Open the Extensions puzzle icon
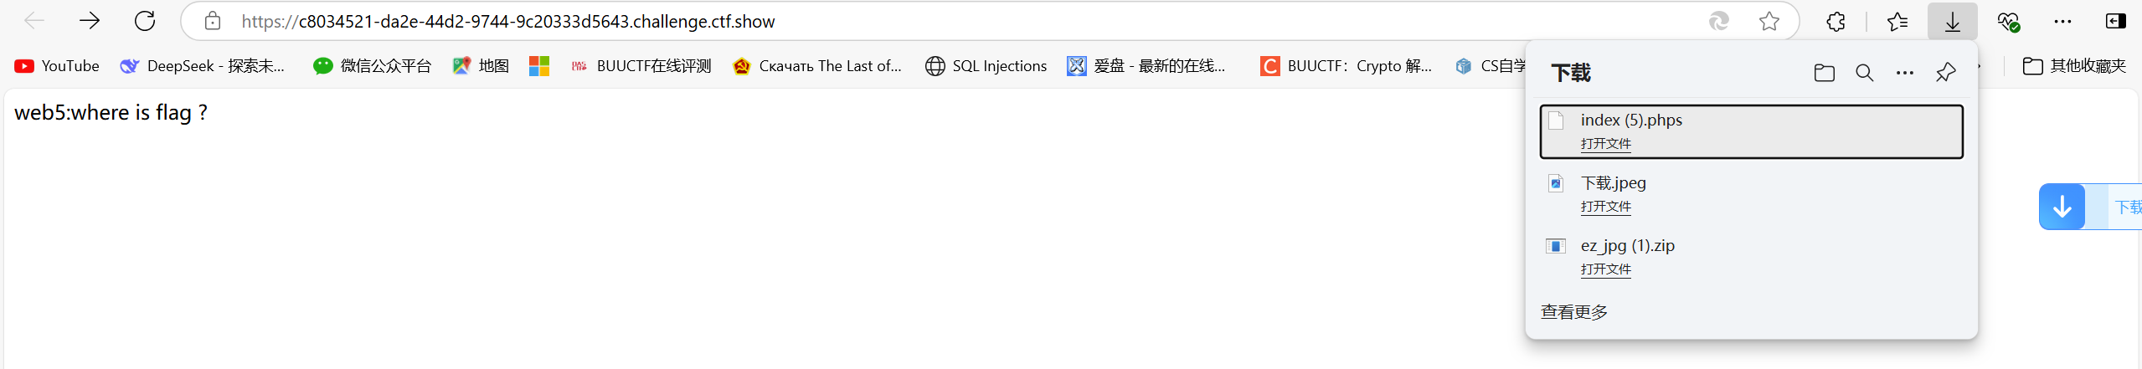The image size is (2142, 369). click(x=1836, y=22)
